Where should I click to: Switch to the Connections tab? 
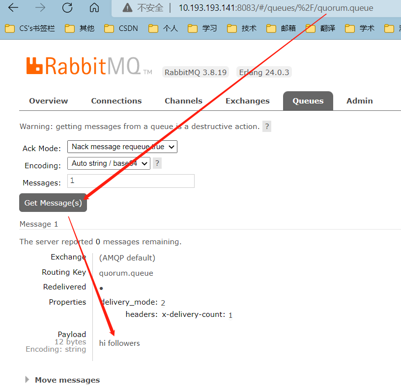pyautogui.click(x=116, y=101)
